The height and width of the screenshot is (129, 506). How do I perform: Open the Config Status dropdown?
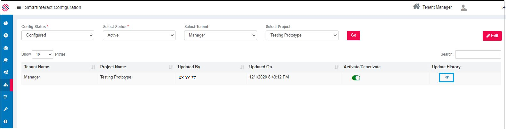pyautogui.click(x=58, y=35)
